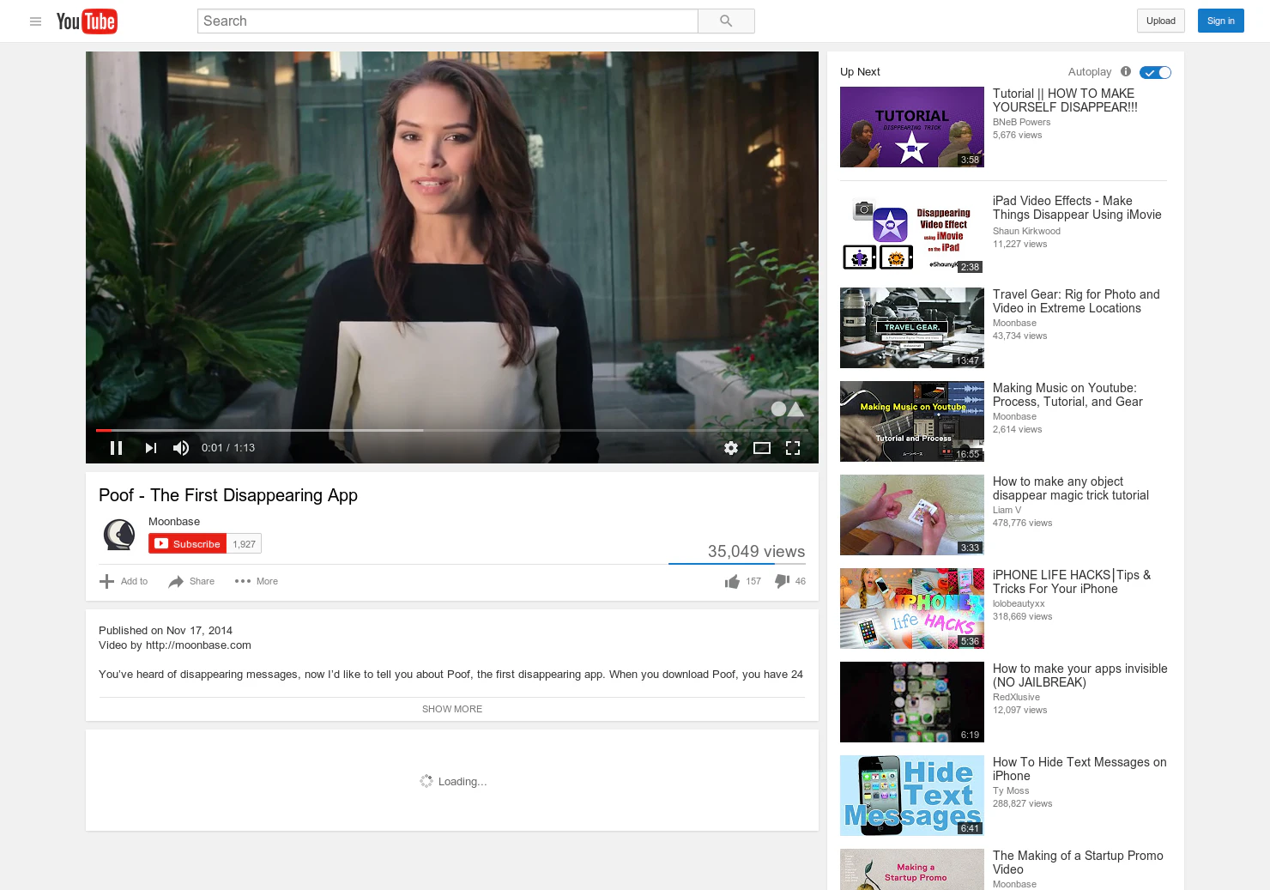The height and width of the screenshot is (890, 1270).
Task: Click the 0:01 / 1:13 time display
Action: pos(228,448)
